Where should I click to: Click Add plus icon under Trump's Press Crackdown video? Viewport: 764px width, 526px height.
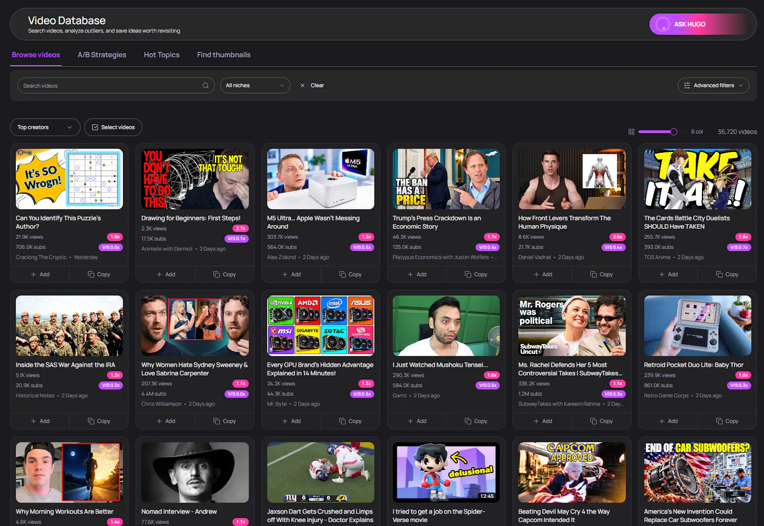410,275
